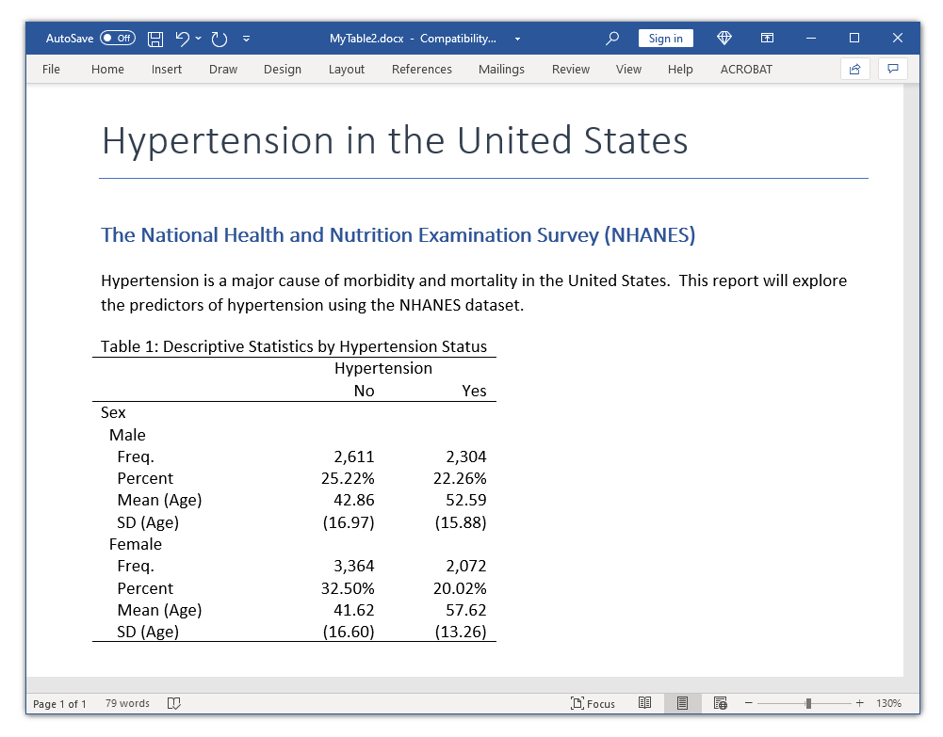Screen dimensions: 943x737
Task: Click the Undo arrow icon
Action: (x=182, y=39)
